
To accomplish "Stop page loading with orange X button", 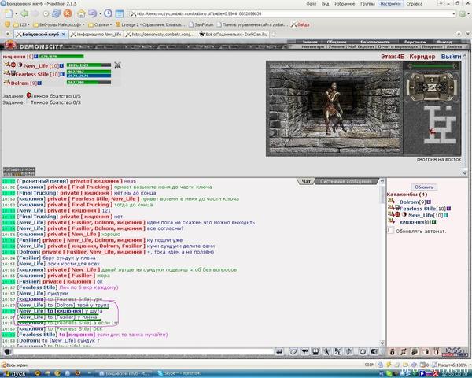I will 68,13.
